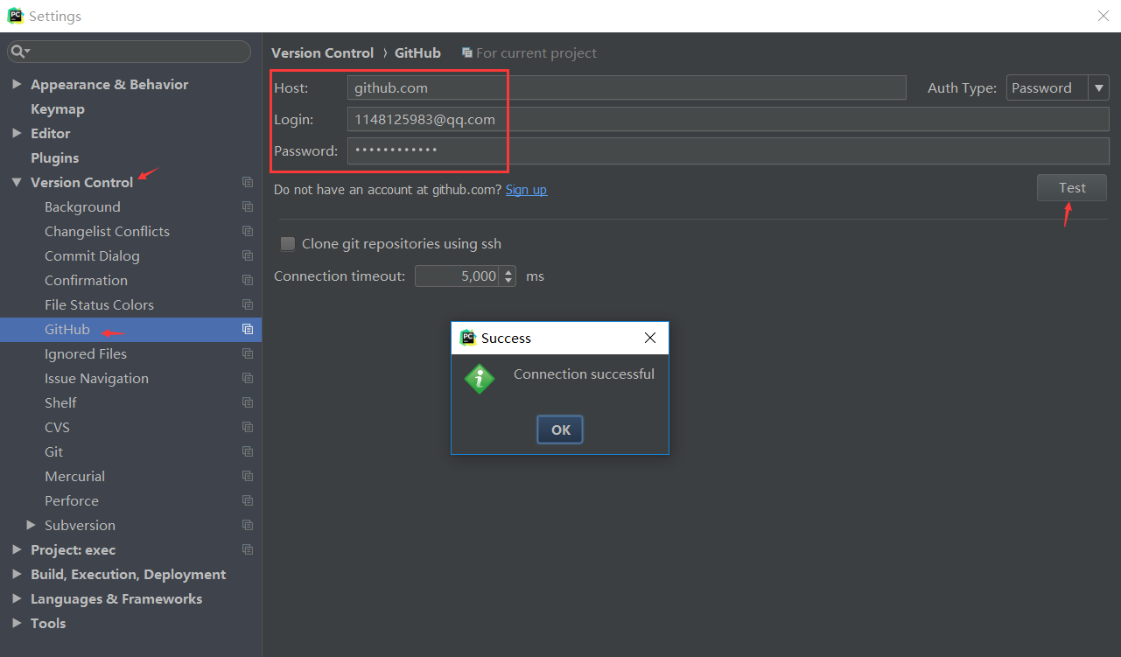This screenshot has height=657, width=1121.
Task: Click the project-level icon beside Commit Dialog
Action: pos(248,256)
